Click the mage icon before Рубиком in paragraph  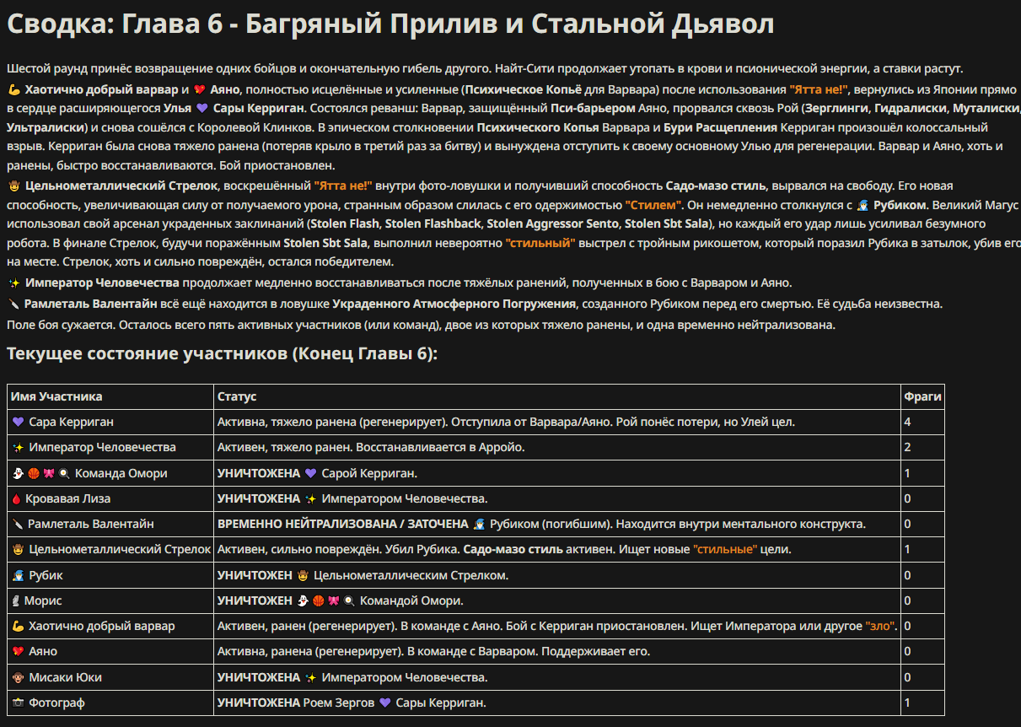(x=862, y=205)
